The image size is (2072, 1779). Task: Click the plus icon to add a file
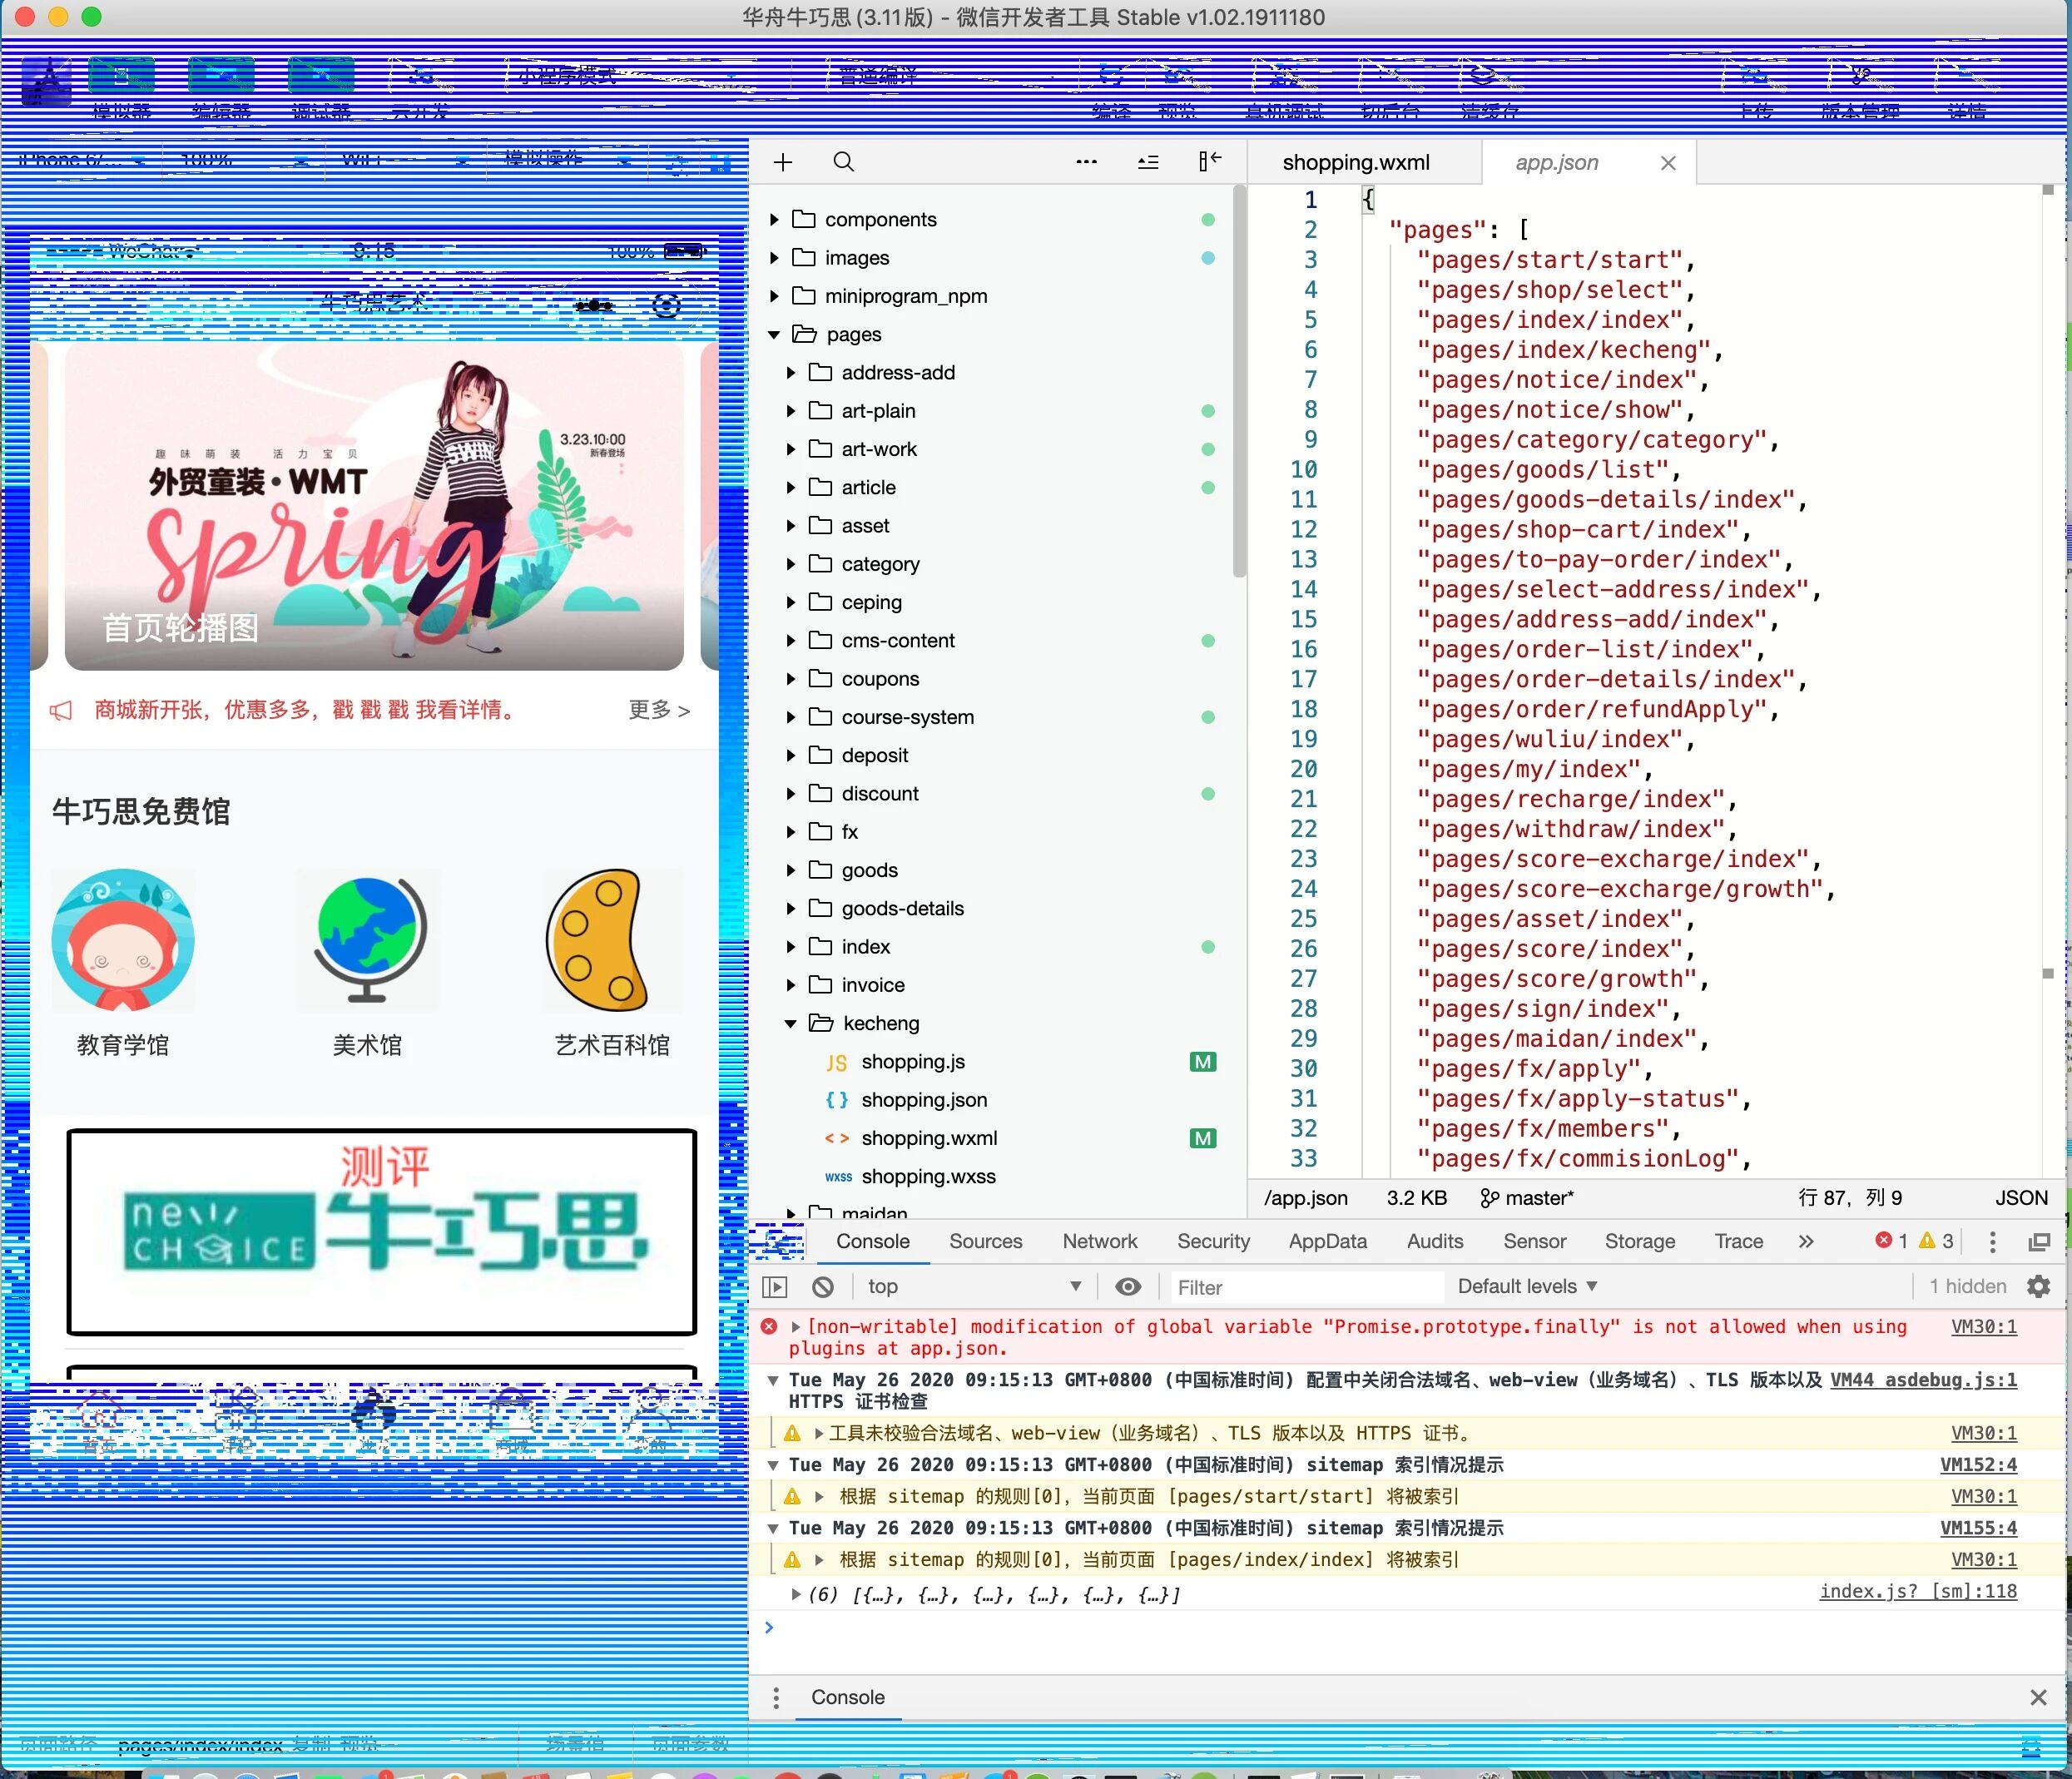[x=783, y=162]
